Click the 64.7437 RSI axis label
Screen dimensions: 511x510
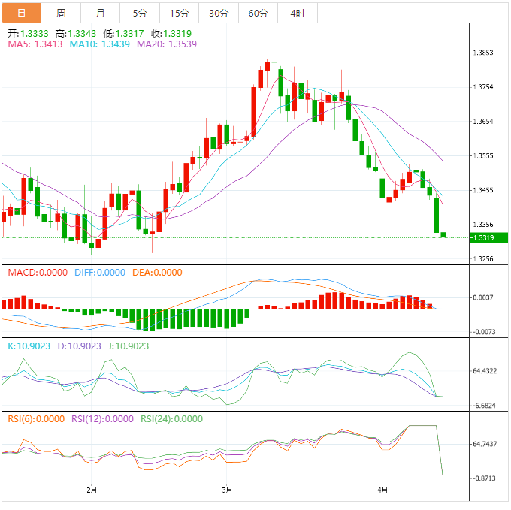(485, 444)
